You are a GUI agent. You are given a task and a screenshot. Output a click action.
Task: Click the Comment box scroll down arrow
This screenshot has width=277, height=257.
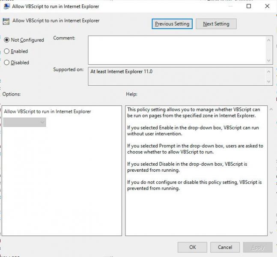pos(269,60)
